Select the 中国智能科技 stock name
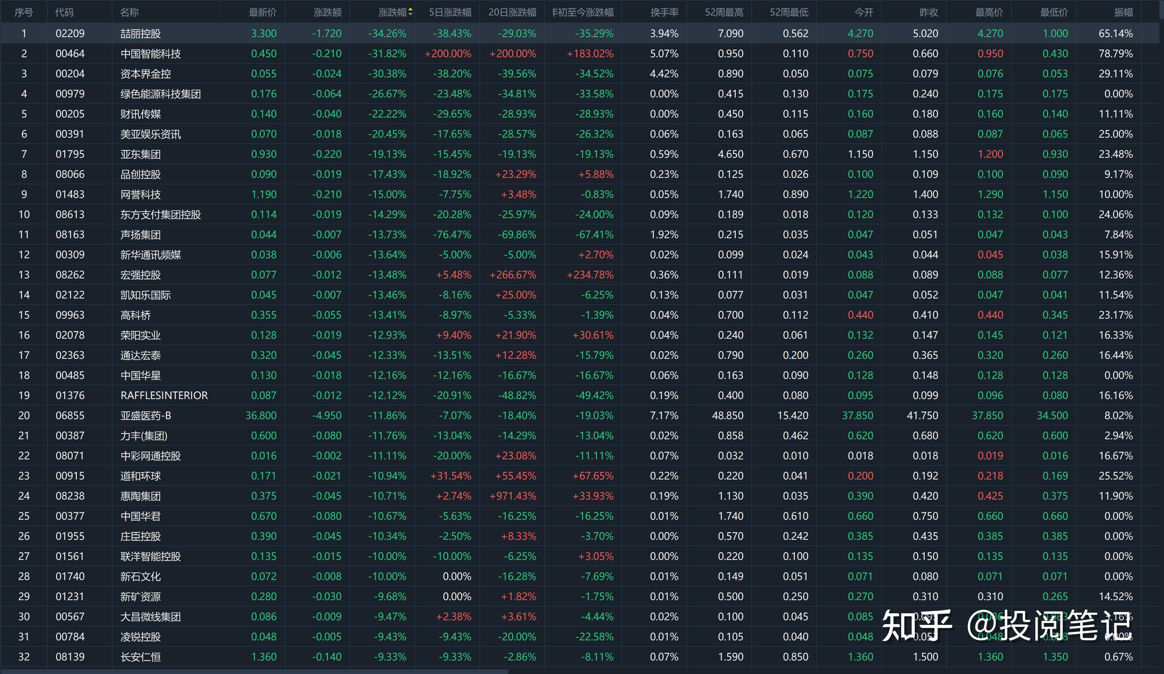The width and height of the screenshot is (1164, 674). click(x=151, y=54)
